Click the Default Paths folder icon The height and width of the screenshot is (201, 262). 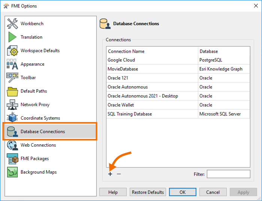click(x=12, y=91)
